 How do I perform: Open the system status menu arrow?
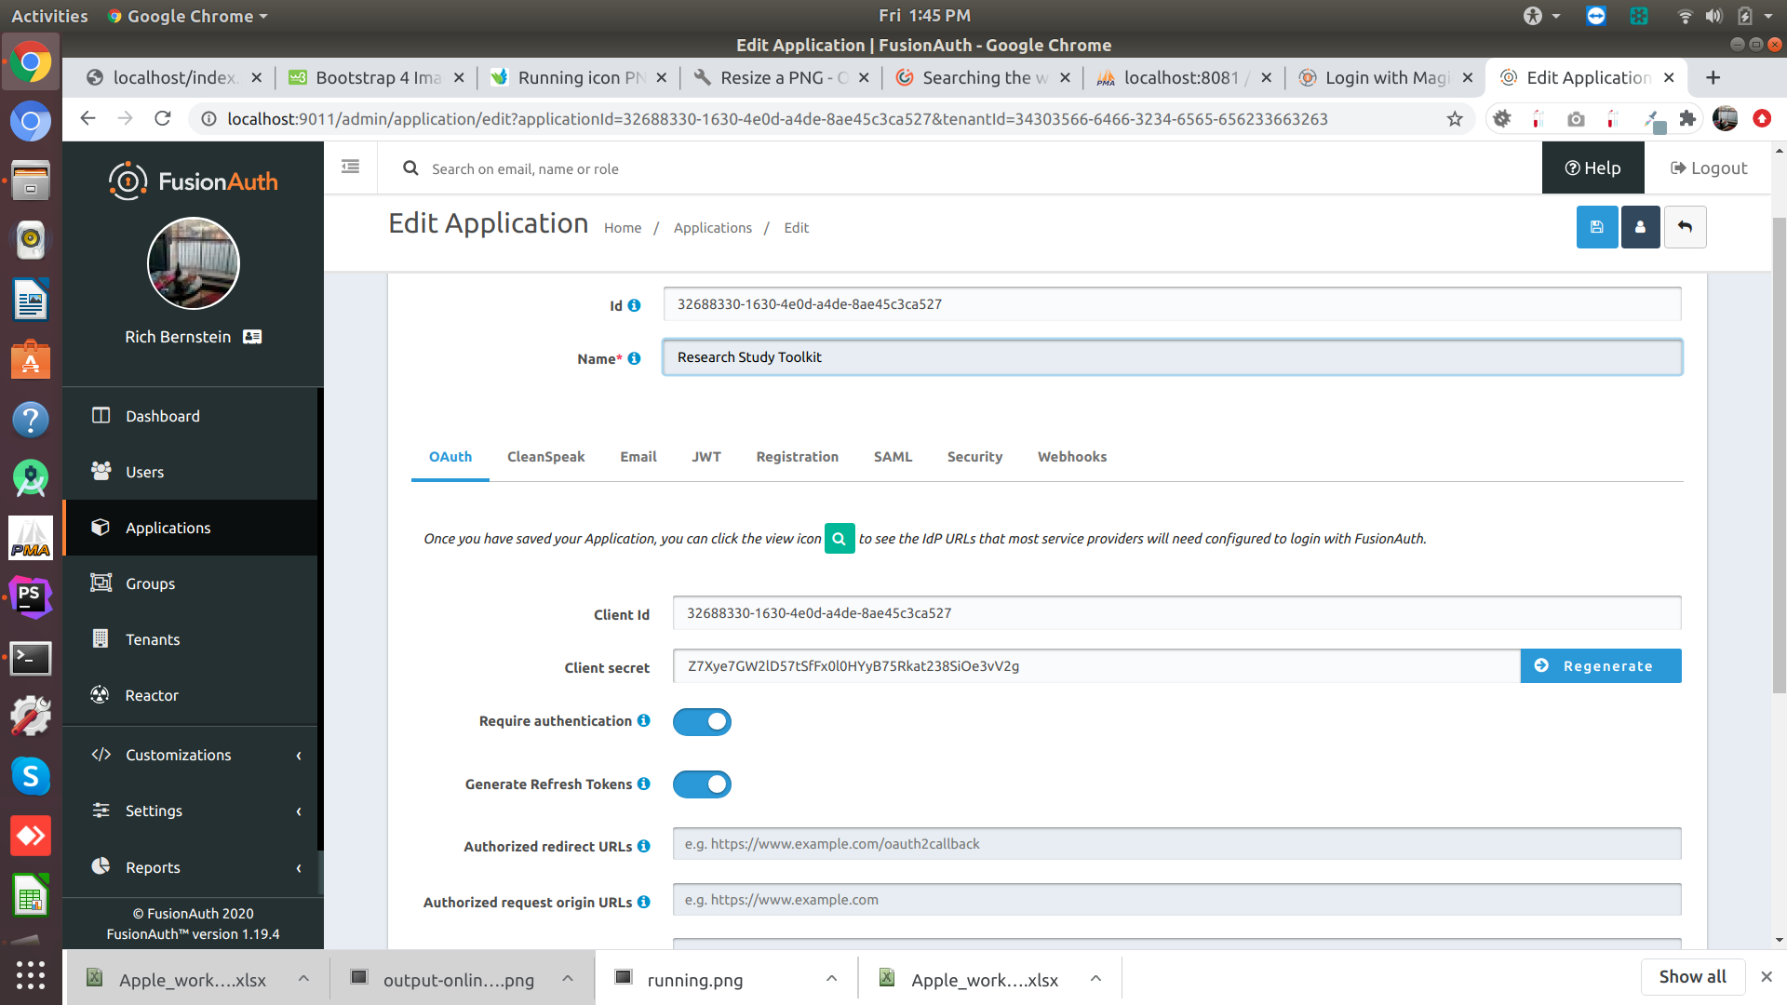click(x=1768, y=16)
